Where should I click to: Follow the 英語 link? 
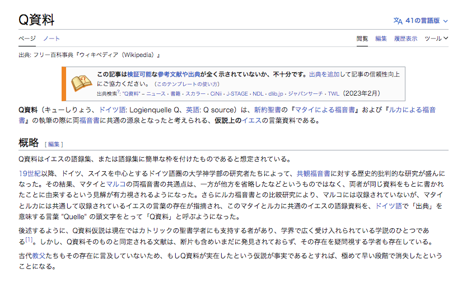(193, 110)
